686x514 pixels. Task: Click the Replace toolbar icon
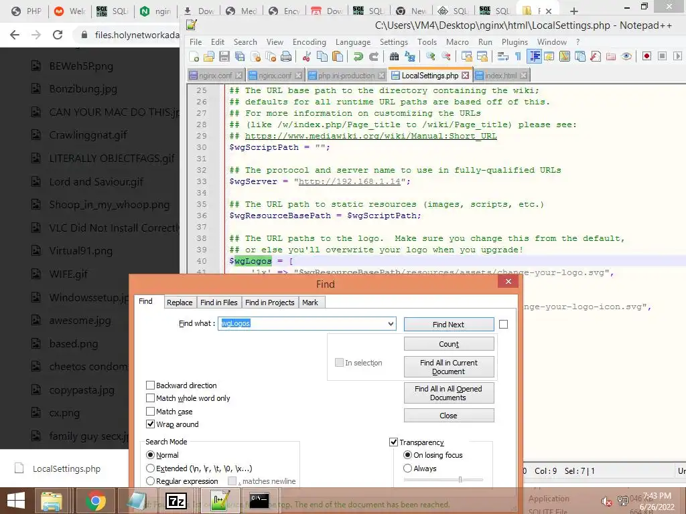(411, 56)
